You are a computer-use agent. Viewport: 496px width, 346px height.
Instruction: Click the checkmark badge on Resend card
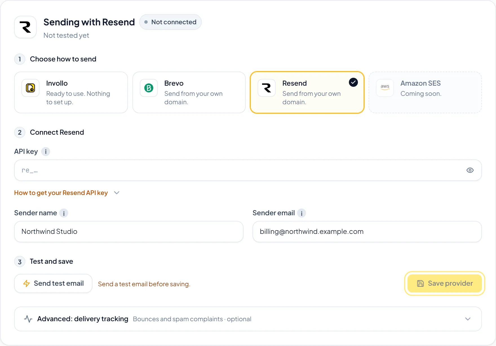click(353, 82)
